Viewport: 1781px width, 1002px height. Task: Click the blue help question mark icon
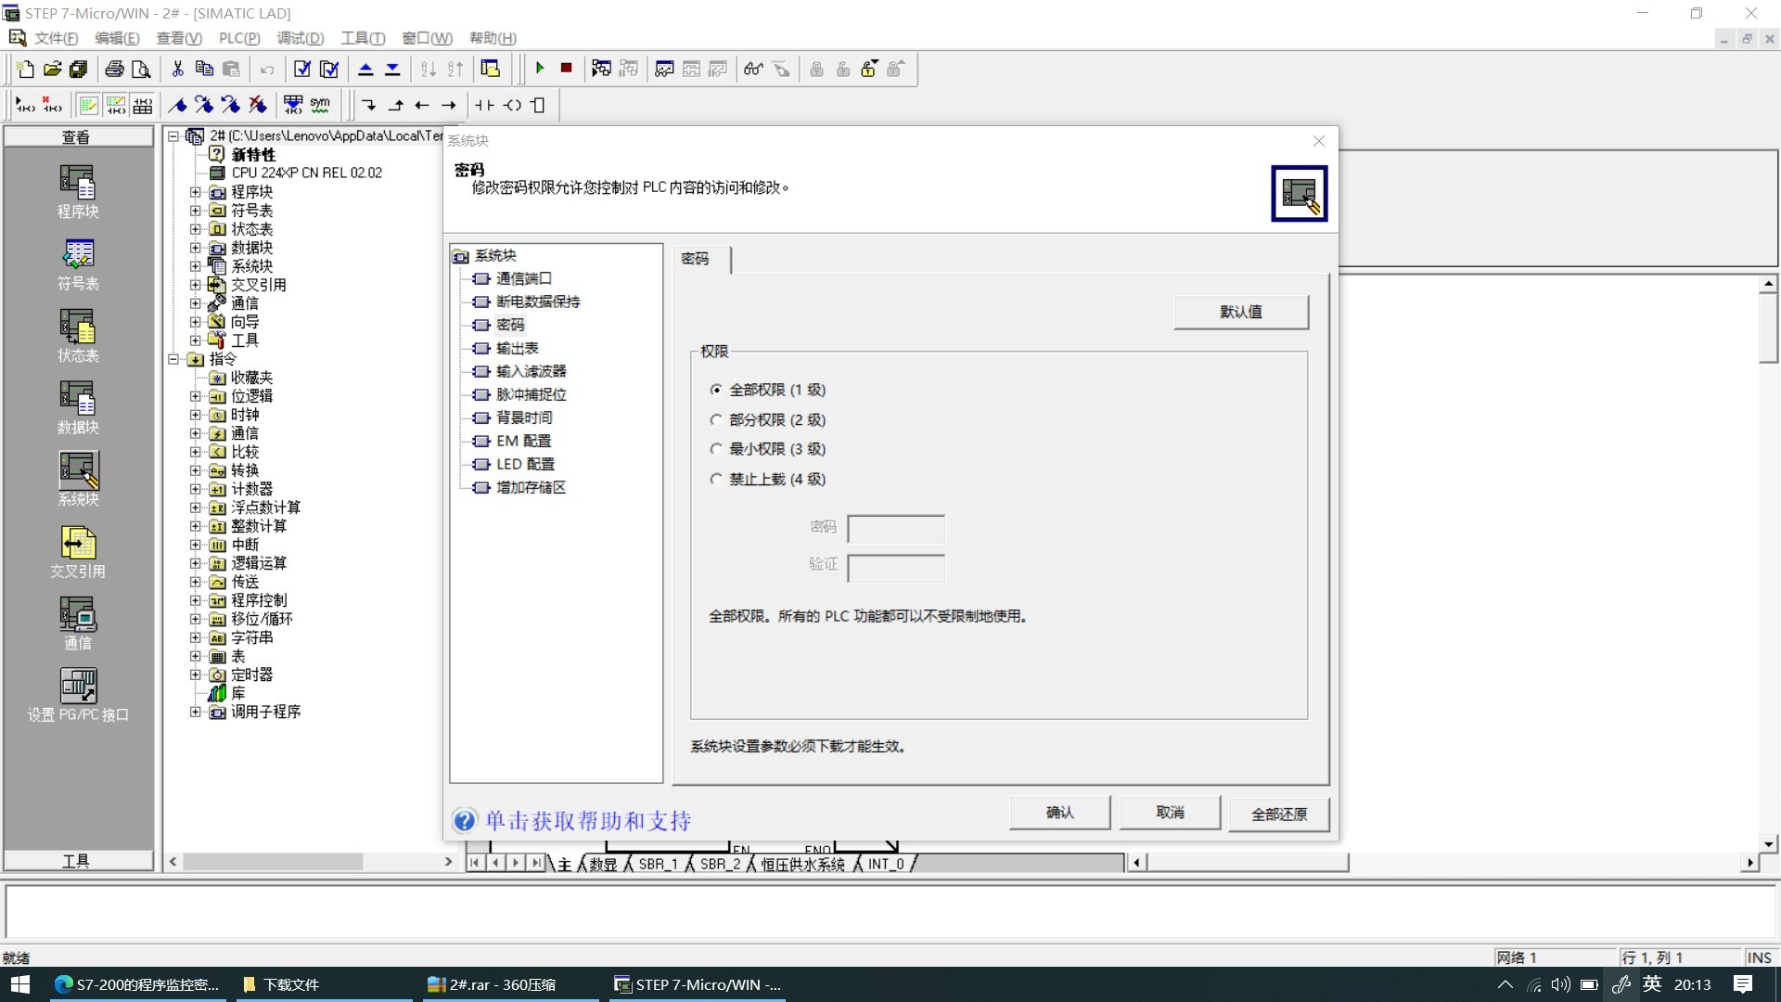pyautogui.click(x=464, y=820)
